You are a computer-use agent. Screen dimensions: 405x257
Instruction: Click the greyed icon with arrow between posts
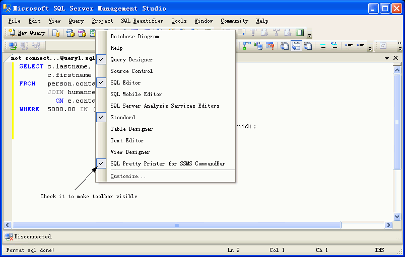pyautogui.click(x=277, y=33)
